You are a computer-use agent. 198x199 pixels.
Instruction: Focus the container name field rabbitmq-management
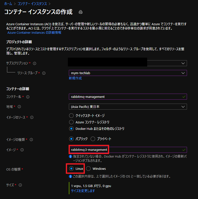[128, 97]
